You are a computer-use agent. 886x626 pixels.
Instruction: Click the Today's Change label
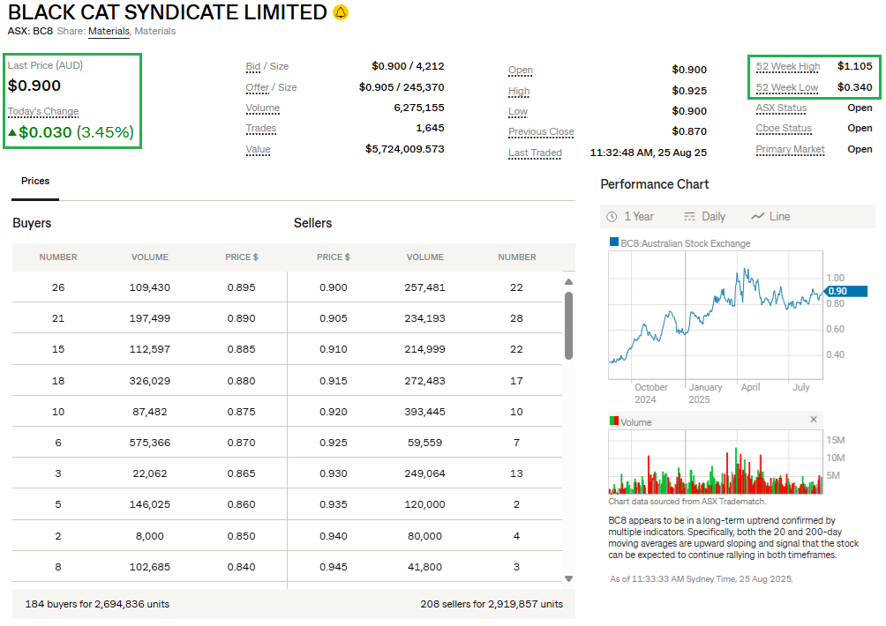43,111
